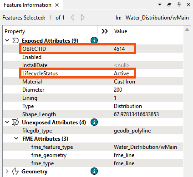Expand the Geometry section

tap(7, 171)
